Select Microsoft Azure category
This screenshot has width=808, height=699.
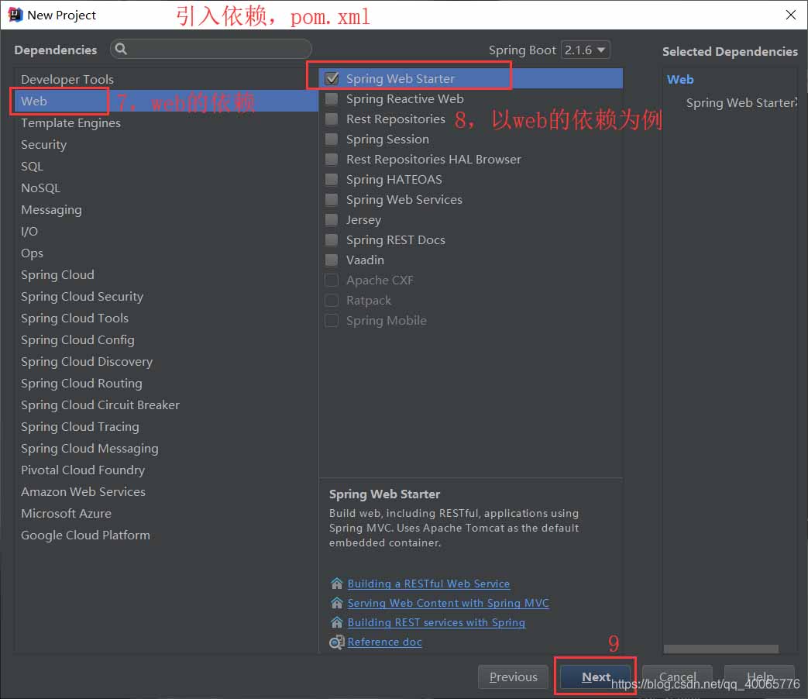click(x=166, y=513)
